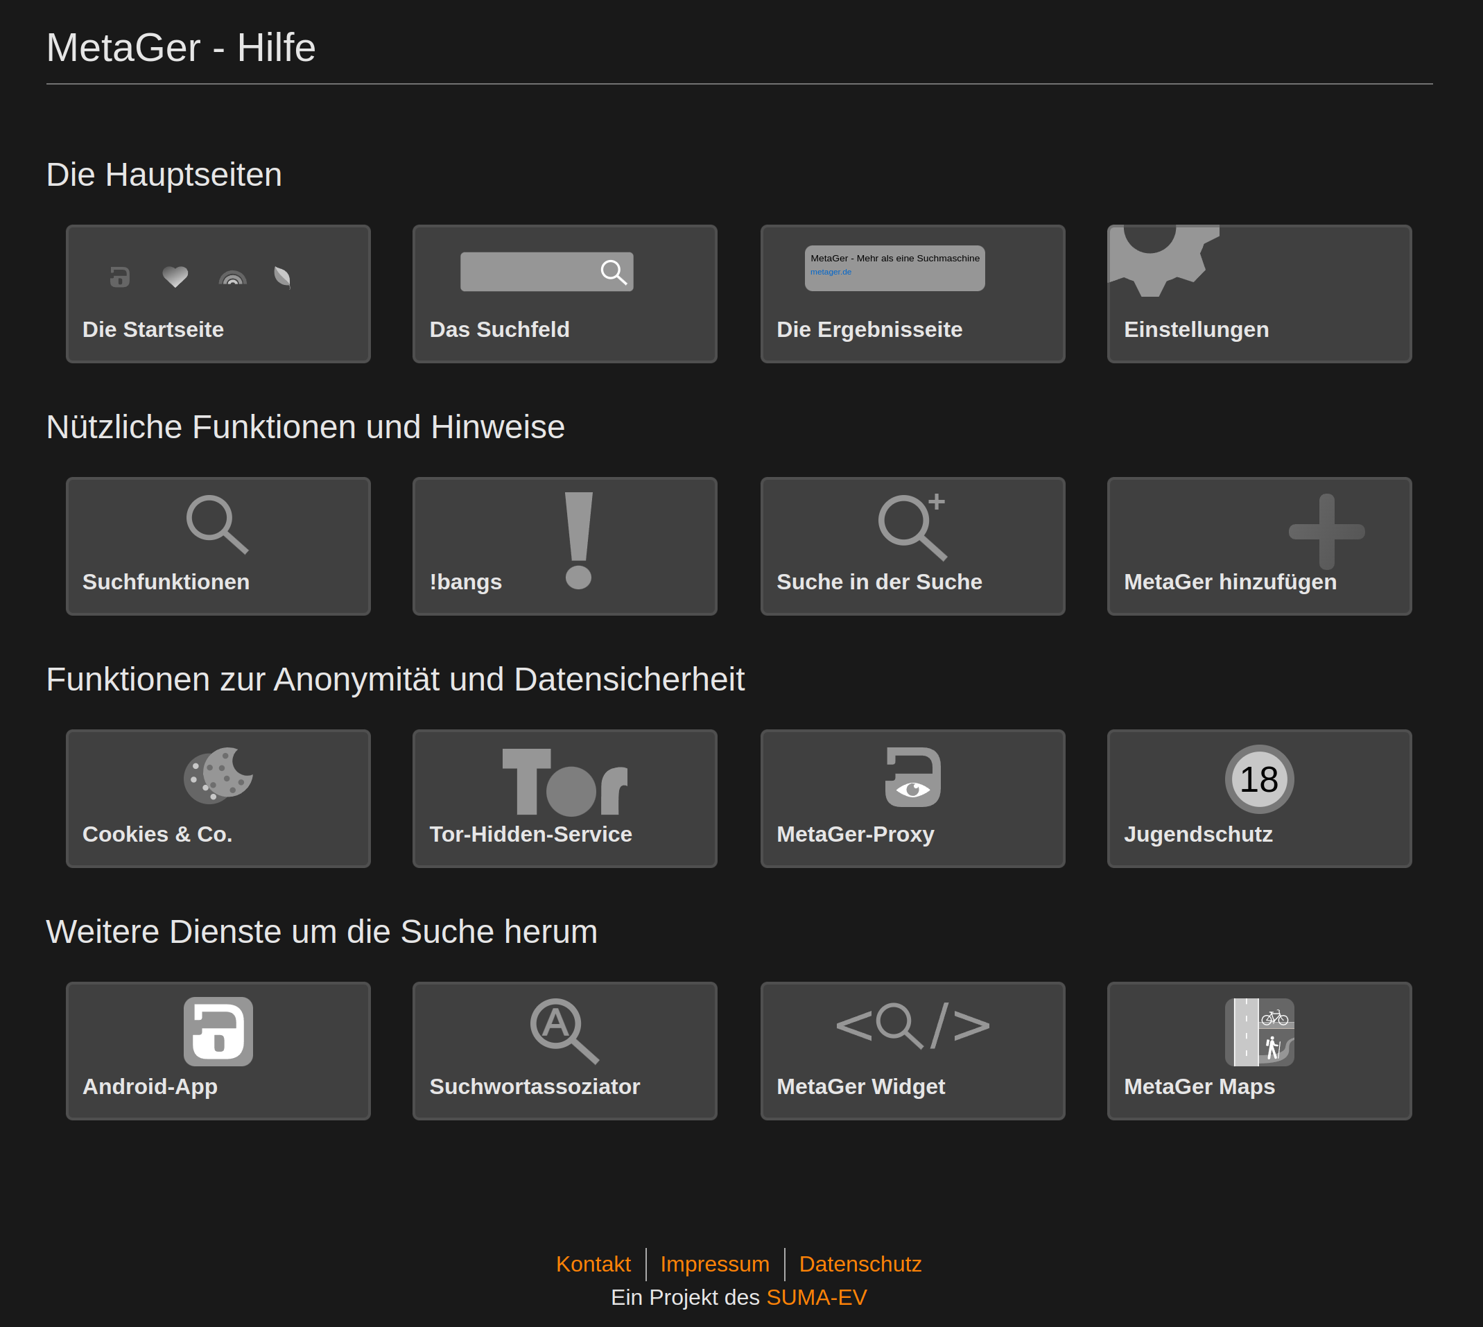Open the Android-App label
The width and height of the screenshot is (1483, 1327).
(150, 1086)
